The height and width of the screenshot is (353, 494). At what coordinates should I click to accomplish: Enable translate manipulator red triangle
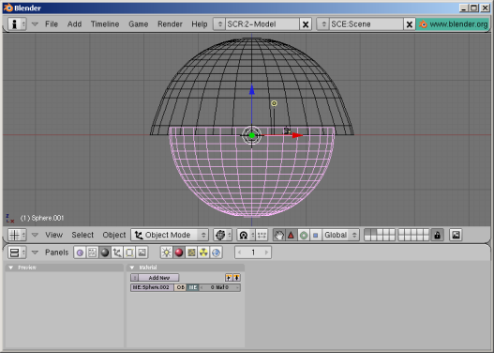(x=292, y=235)
